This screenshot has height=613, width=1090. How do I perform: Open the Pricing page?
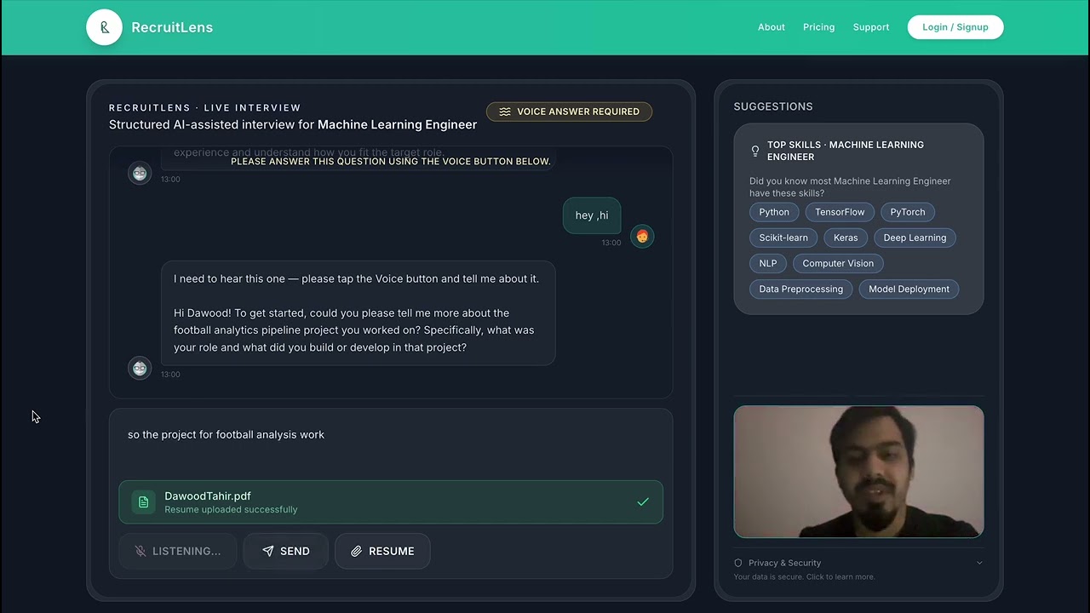[818, 27]
